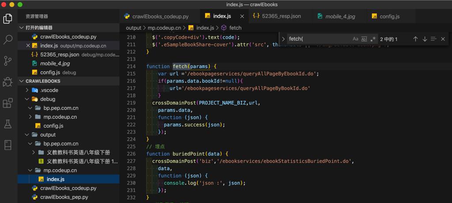Open mobile_4.jpg in open editors list
Screen dimensions: 452x203
pos(68,63)
